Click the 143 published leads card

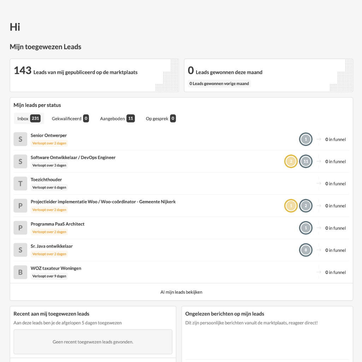point(94,75)
